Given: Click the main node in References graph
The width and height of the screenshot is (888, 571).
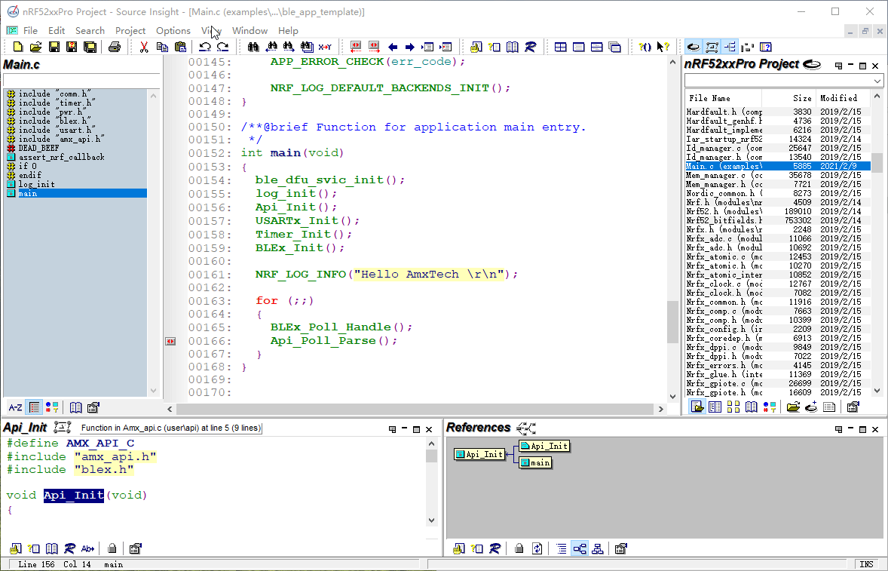Looking at the screenshot, I should tap(535, 463).
